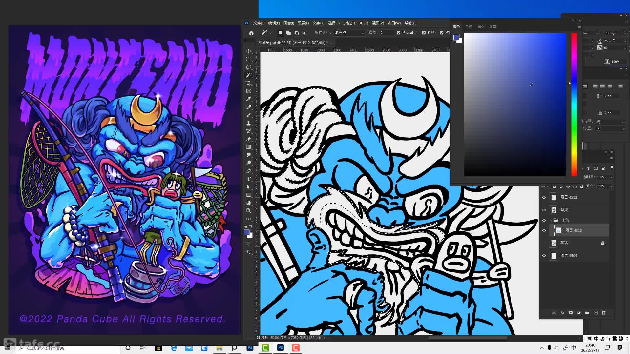Select the Hand tool
Viewport: 630px width, 354px height.
coord(249,203)
